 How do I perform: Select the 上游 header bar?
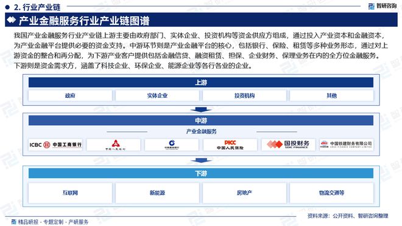[201, 83]
